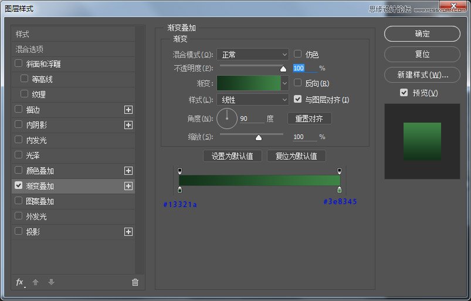Toggle the 反向 reverse checkbox
471x301 pixels.
coord(298,83)
